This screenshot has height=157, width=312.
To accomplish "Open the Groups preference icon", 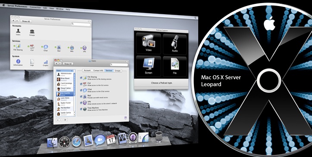I will pyautogui.click(x=32, y=33).
